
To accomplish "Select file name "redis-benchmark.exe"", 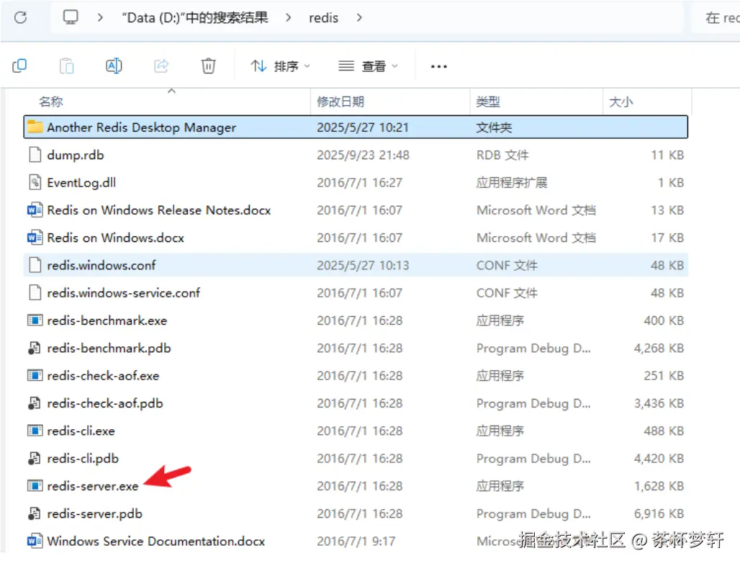I will [107, 320].
